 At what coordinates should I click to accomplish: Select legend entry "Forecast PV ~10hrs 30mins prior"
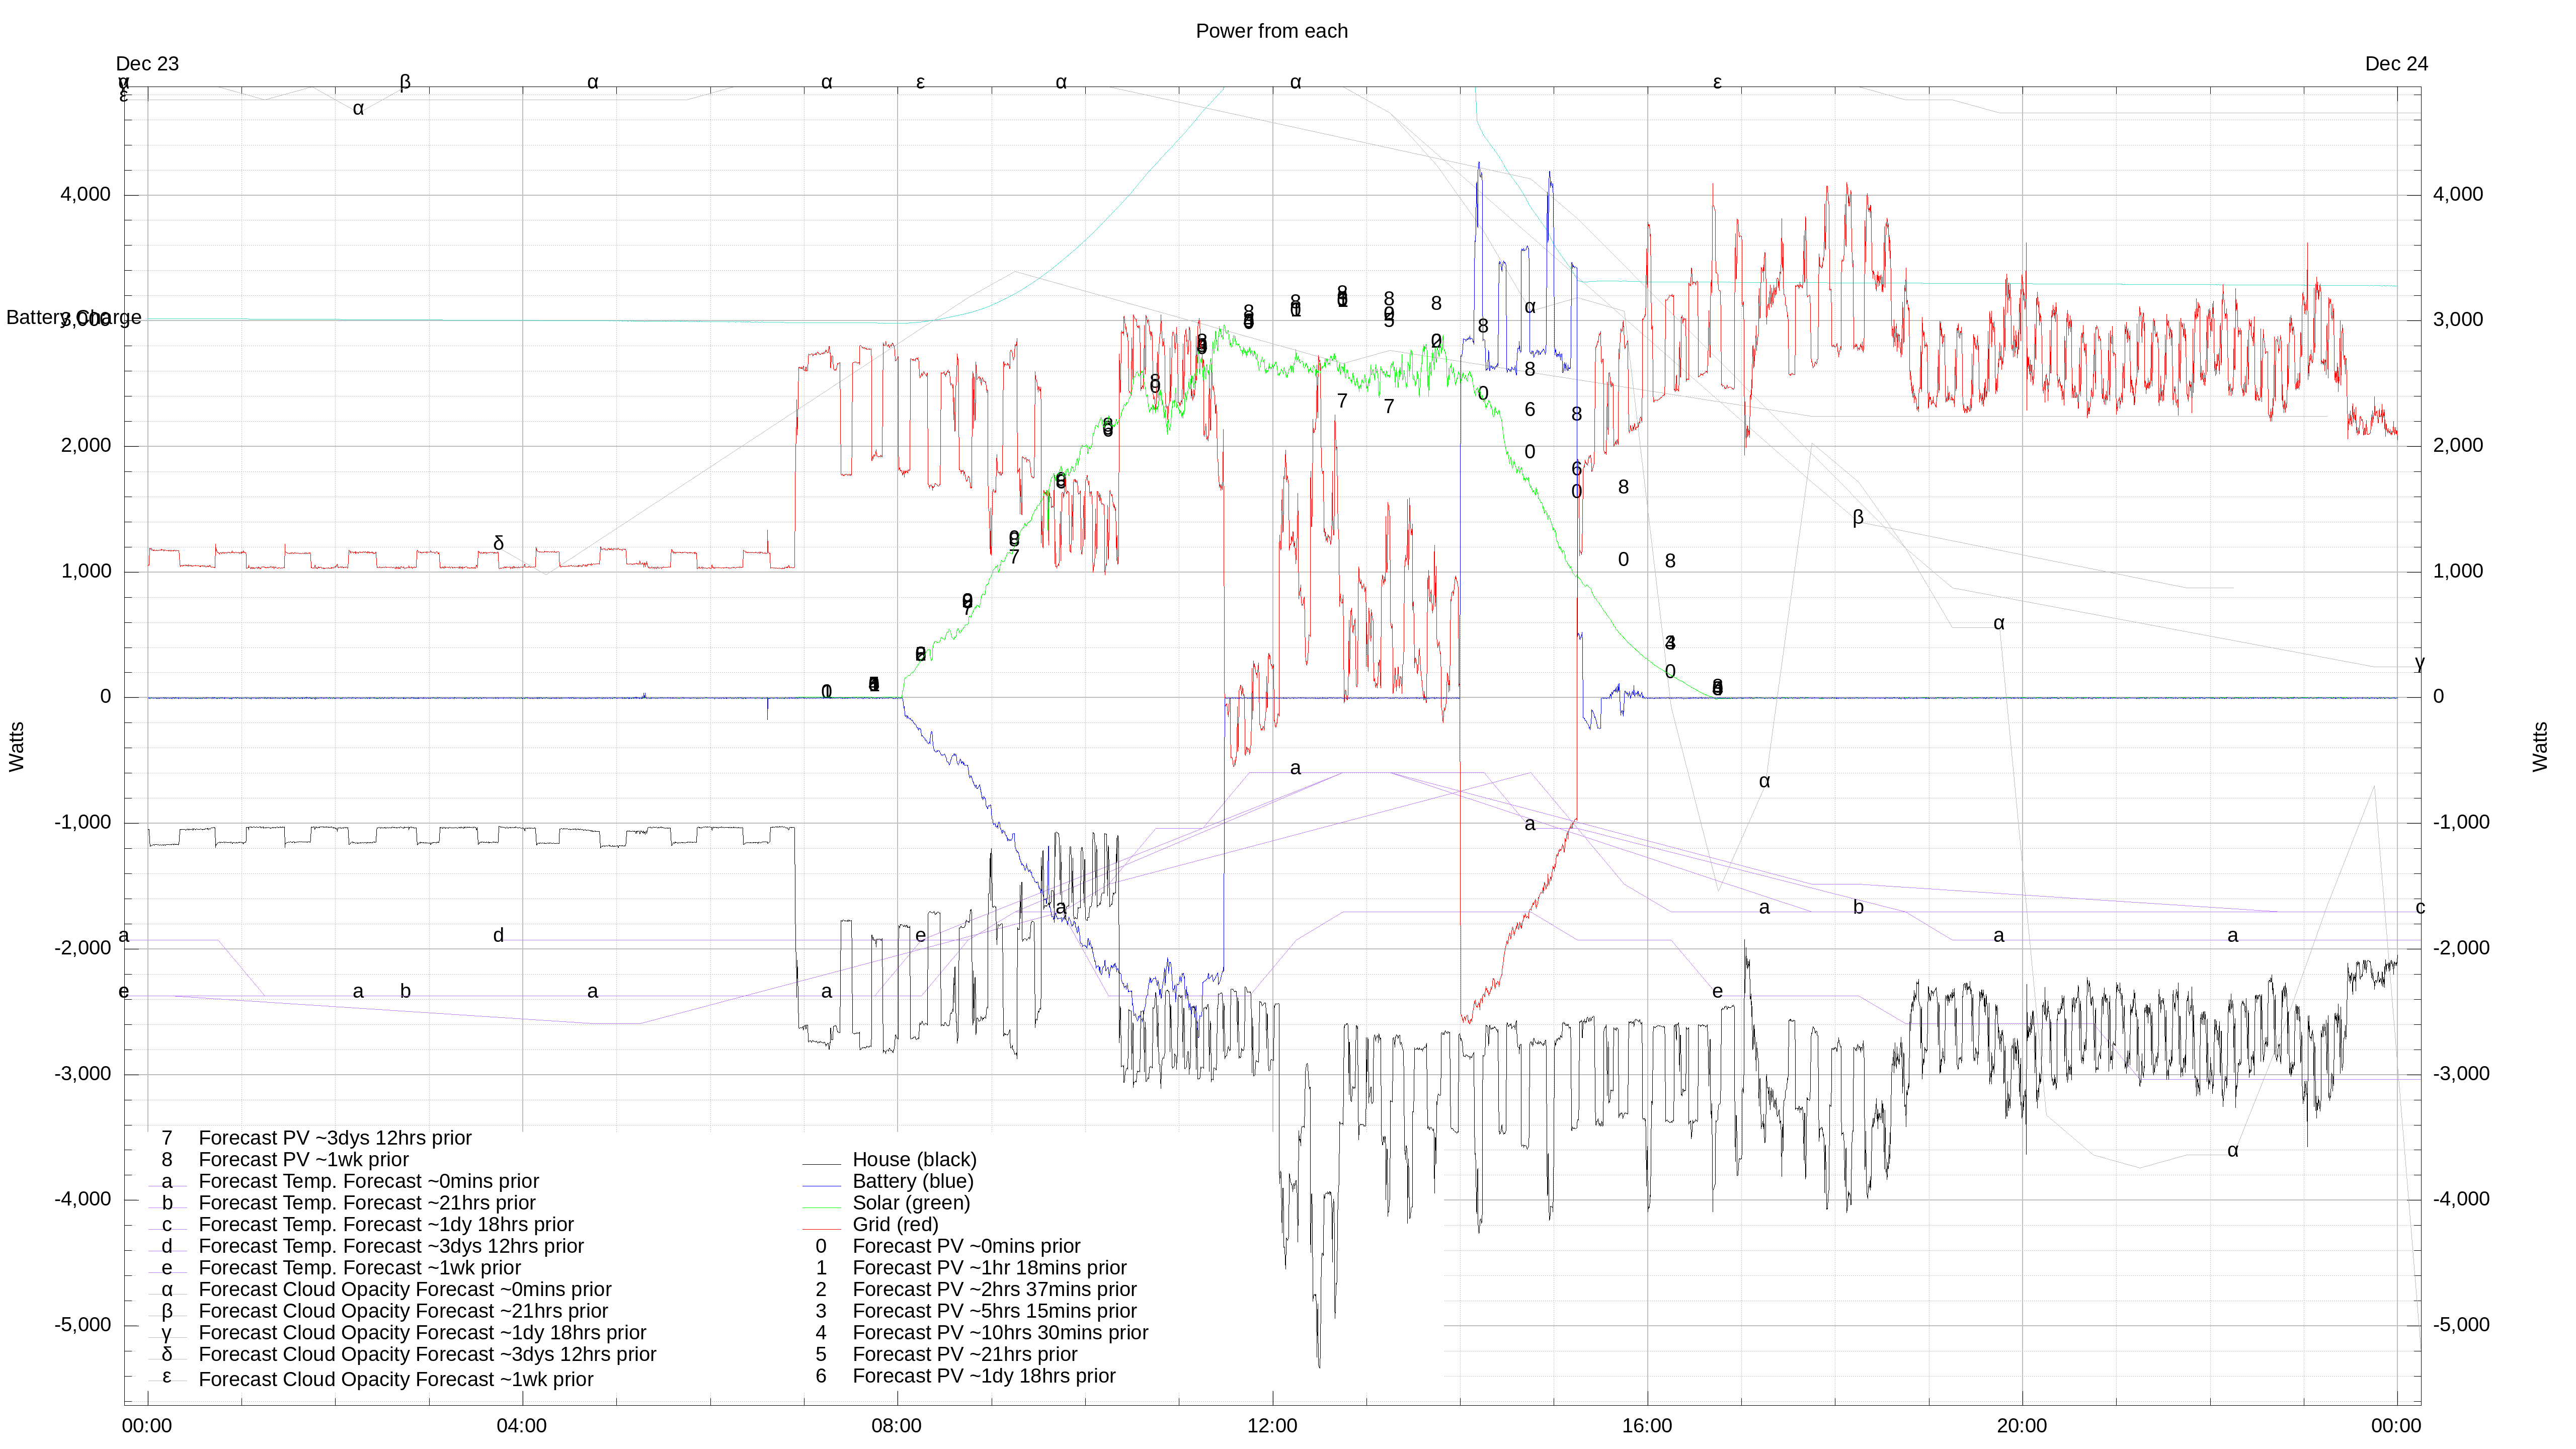click(1000, 1333)
